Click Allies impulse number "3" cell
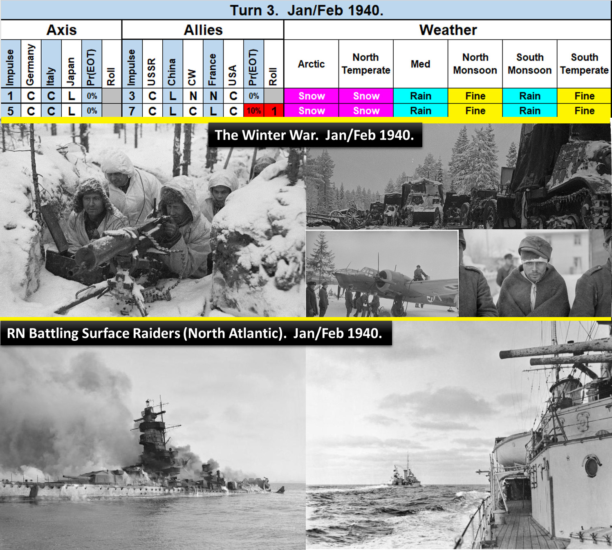 (132, 96)
